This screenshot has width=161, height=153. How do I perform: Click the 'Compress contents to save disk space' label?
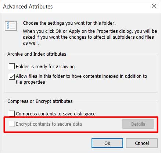pos(56,114)
